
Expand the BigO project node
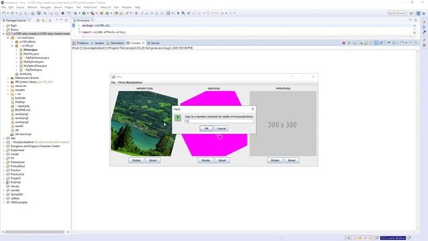[4, 25]
